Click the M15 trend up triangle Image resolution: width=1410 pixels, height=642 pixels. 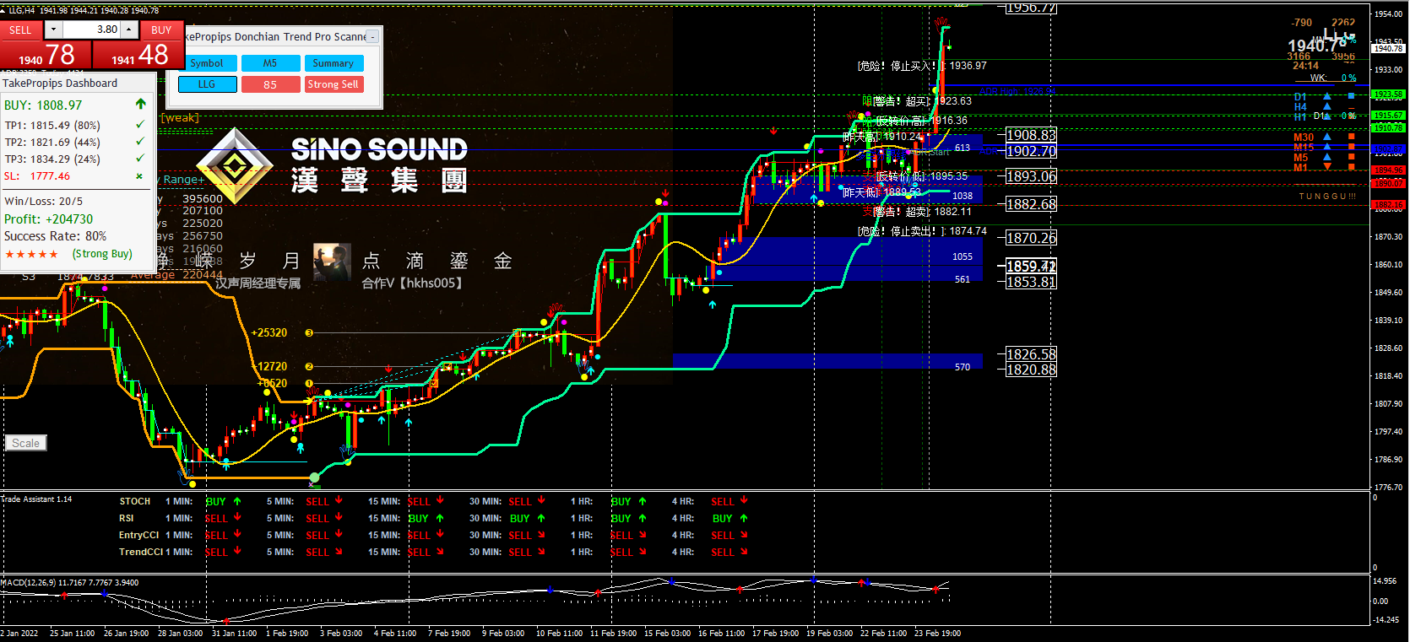[1327, 147]
